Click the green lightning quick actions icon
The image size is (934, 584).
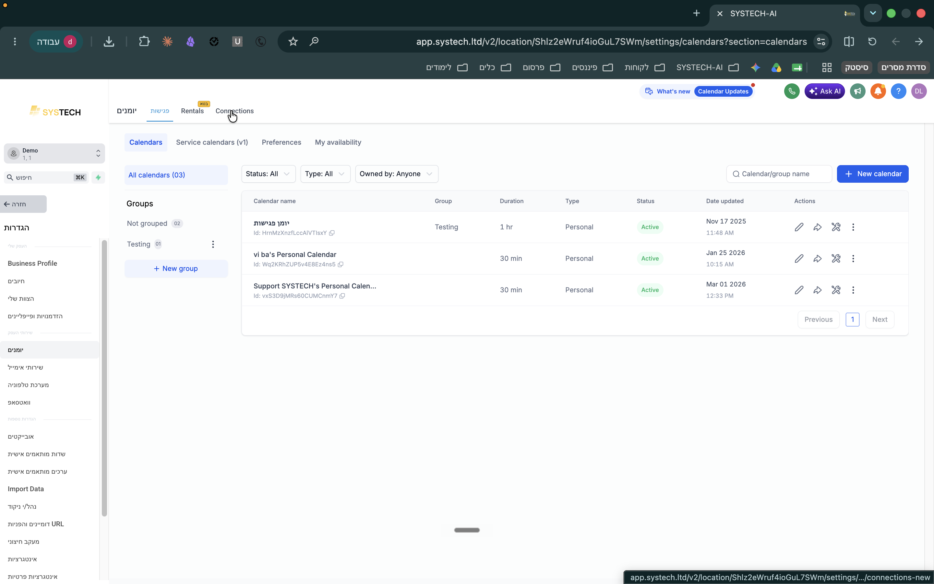click(x=98, y=178)
